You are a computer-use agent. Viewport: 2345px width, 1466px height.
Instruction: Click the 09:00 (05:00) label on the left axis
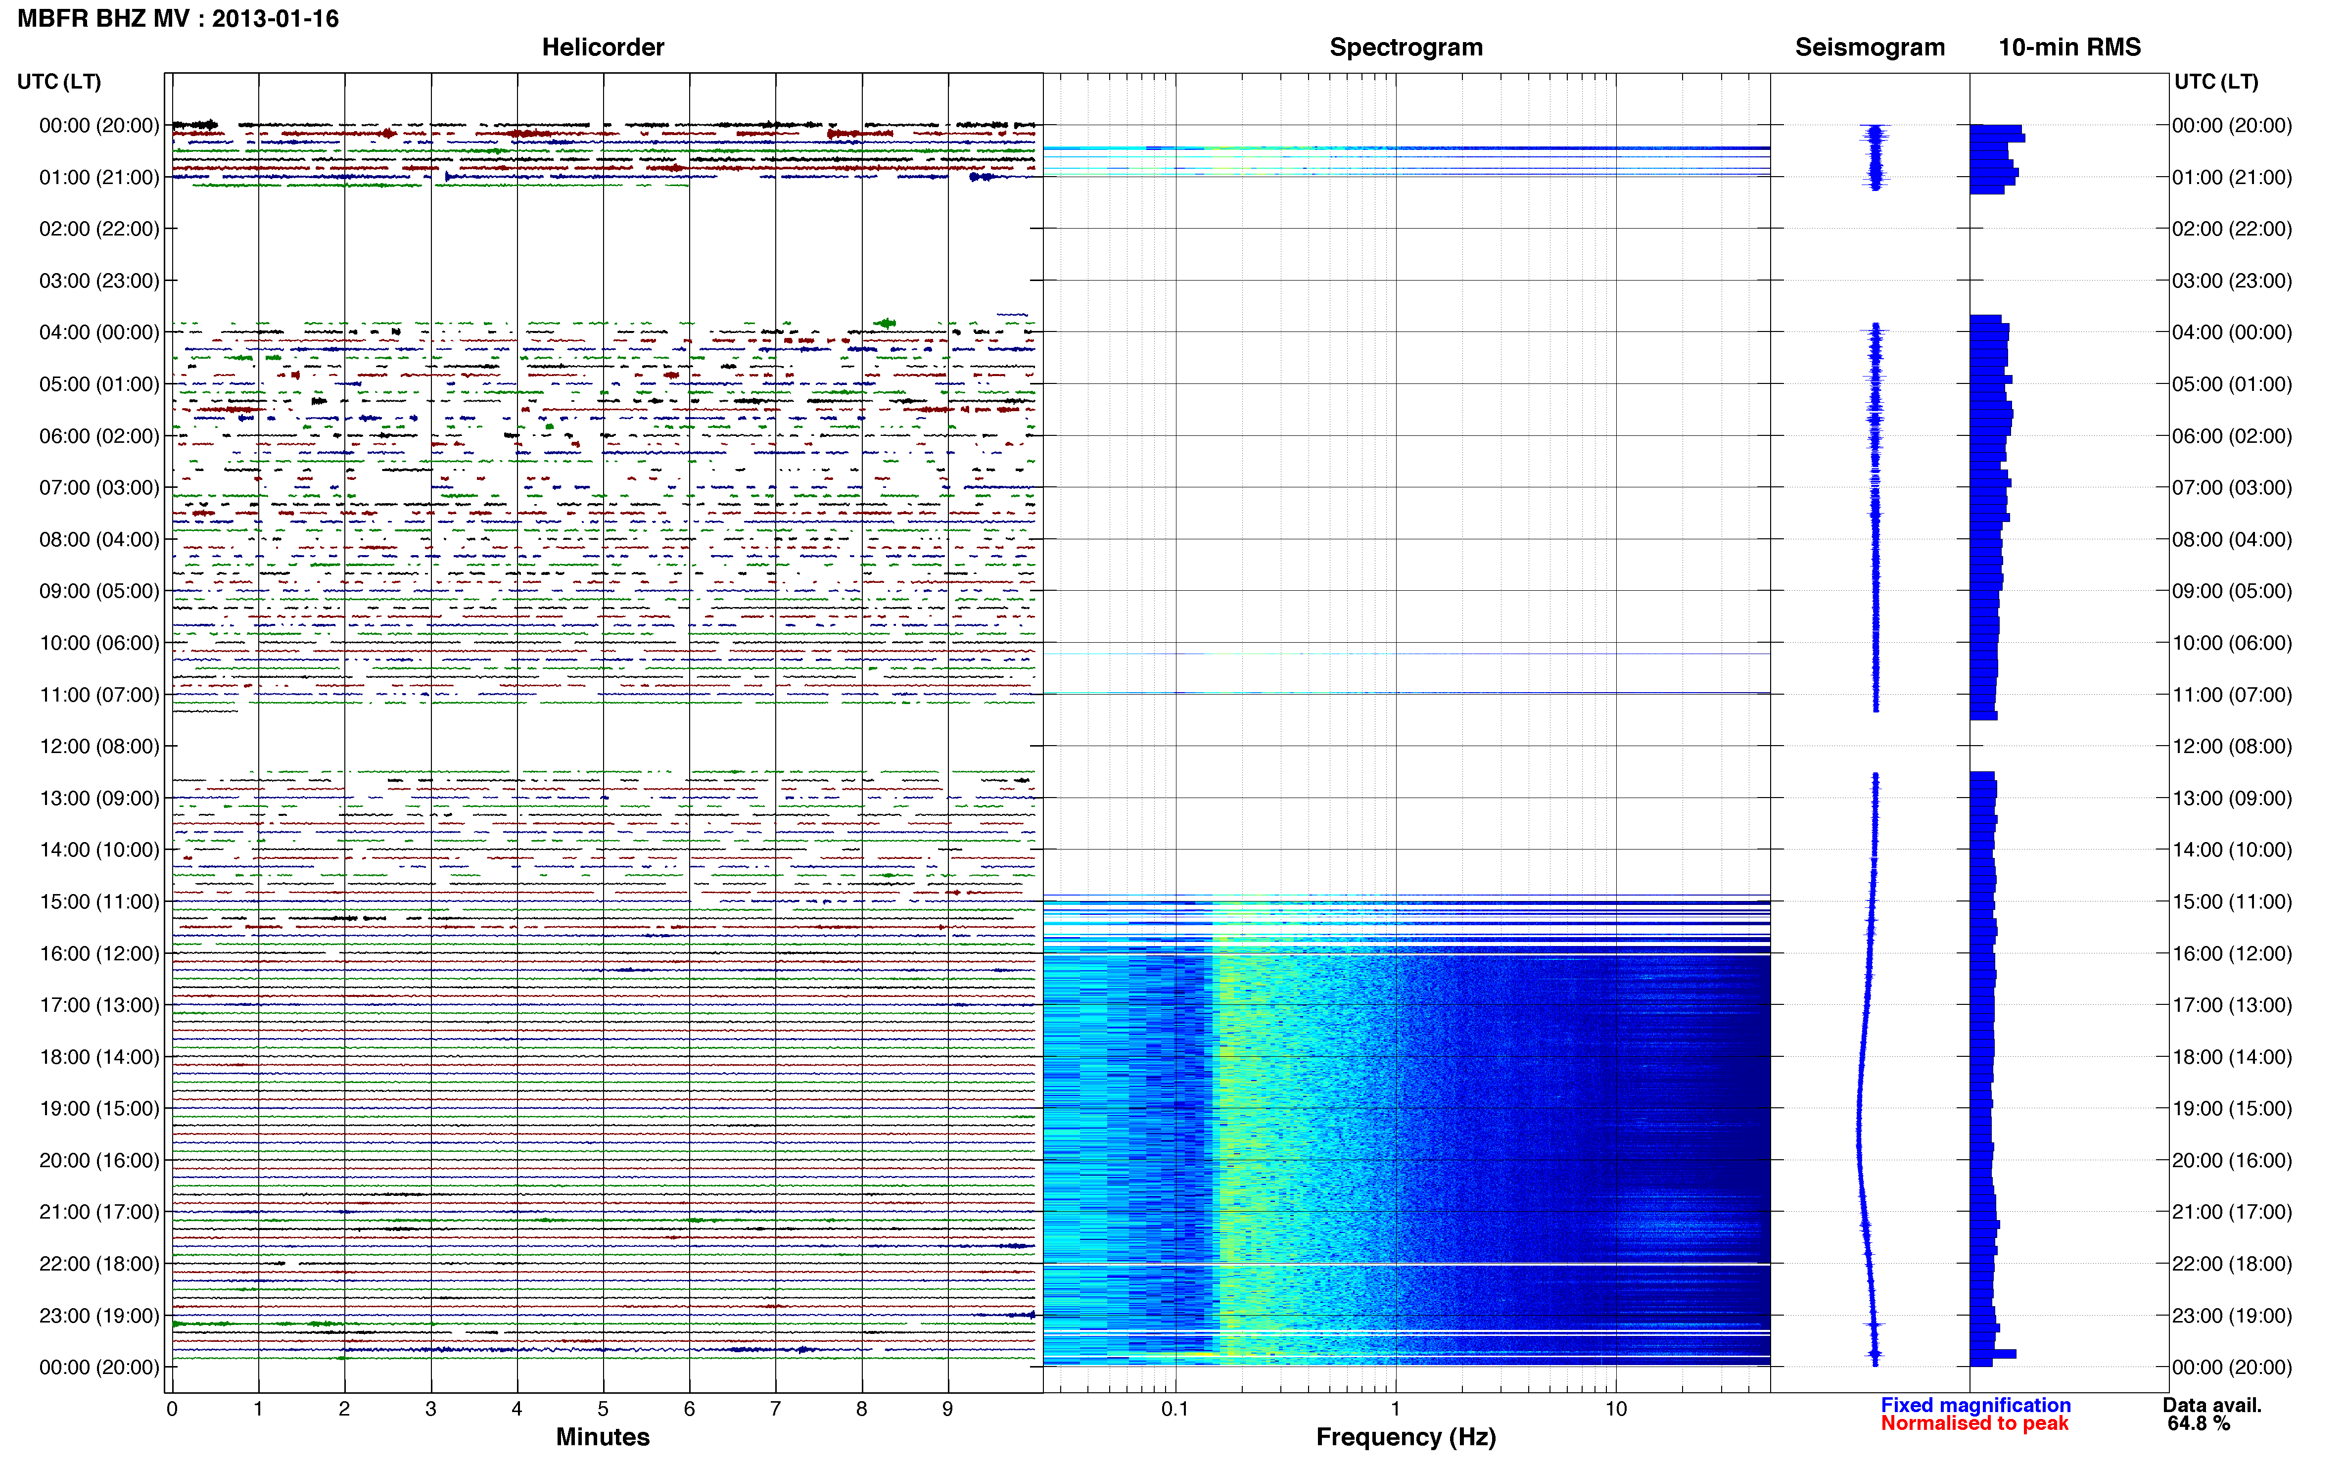[x=99, y=591]
